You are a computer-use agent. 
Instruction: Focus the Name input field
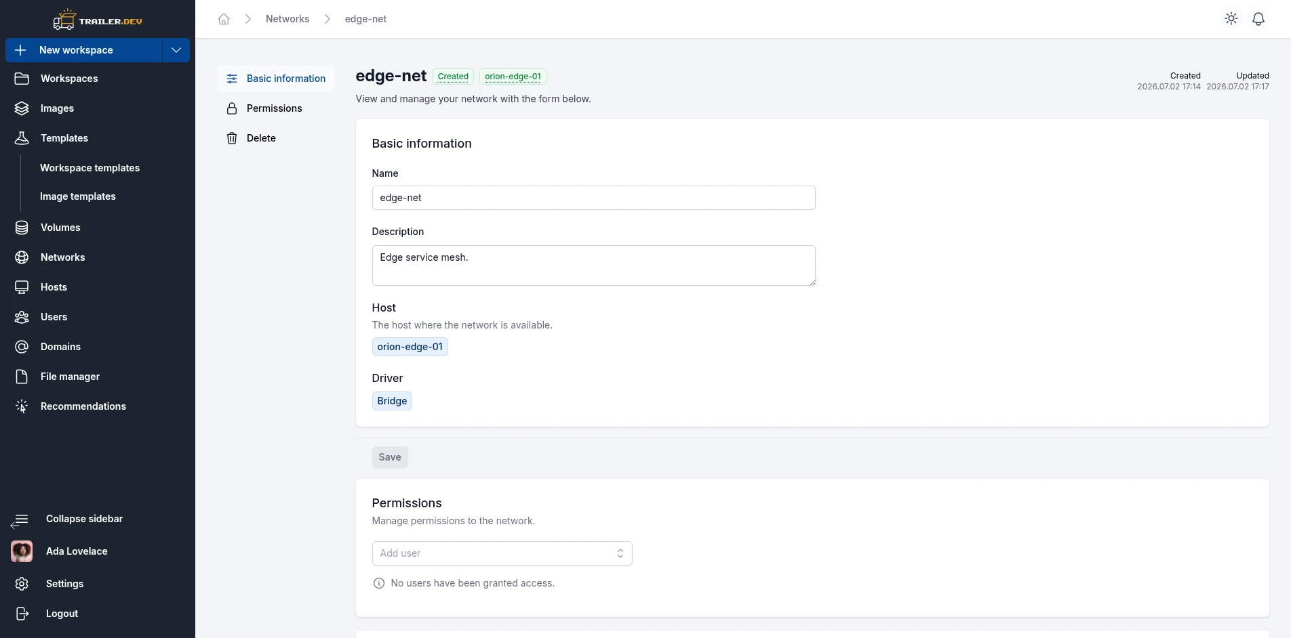click(593, 198)
